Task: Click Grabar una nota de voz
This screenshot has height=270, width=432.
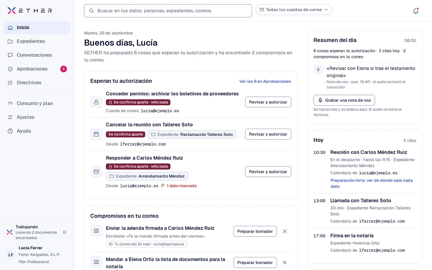Action: coord(344,100)
